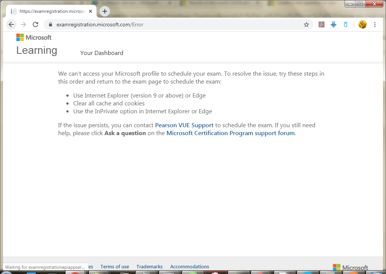Screen dimensions: 386x274
Task: Open the blue download-arrow extension
Action: click(333, 24)
